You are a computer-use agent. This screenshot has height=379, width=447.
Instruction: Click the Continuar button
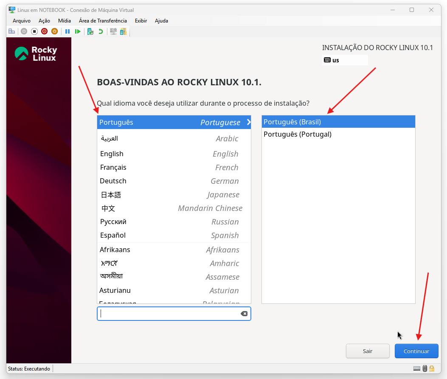[416, 351]
